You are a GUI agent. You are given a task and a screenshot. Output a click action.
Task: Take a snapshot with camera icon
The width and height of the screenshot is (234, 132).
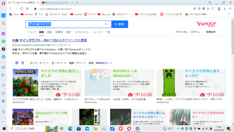pos(199,9)
